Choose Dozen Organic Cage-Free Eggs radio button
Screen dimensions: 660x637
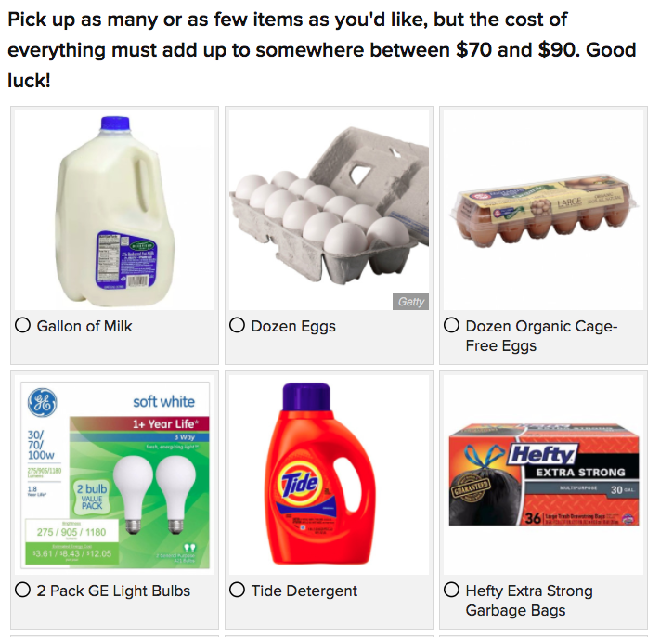click(452, 326)
